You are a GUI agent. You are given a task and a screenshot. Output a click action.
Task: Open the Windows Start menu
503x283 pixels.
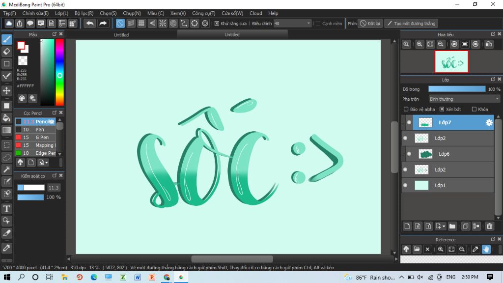pyautogui.click(x=7, y=277)
